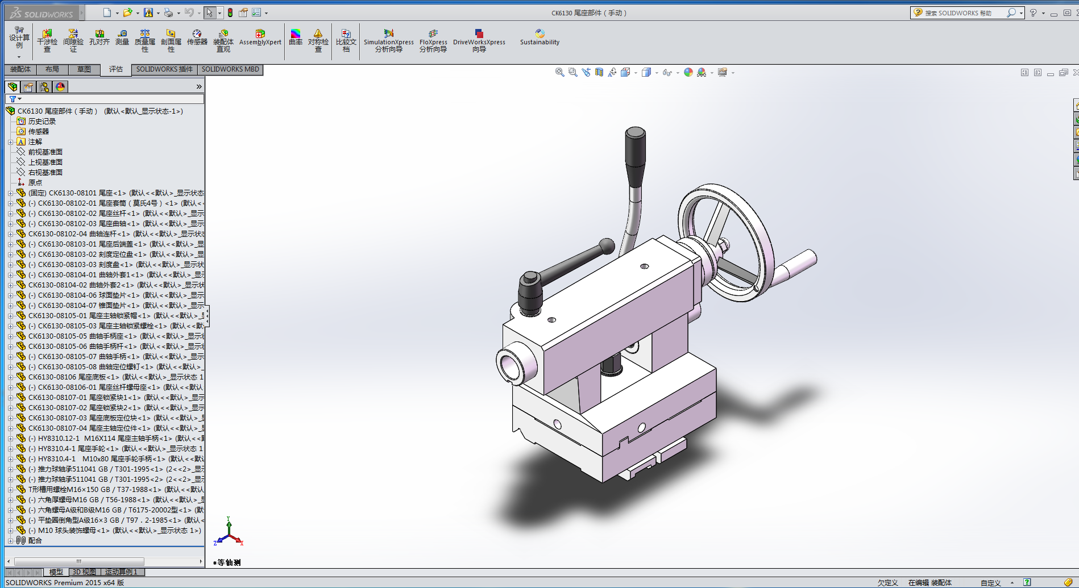Viewport: 1079px width, 588px height.
Task: Expand the 注解 annotations folder
Action: [10, 142]
